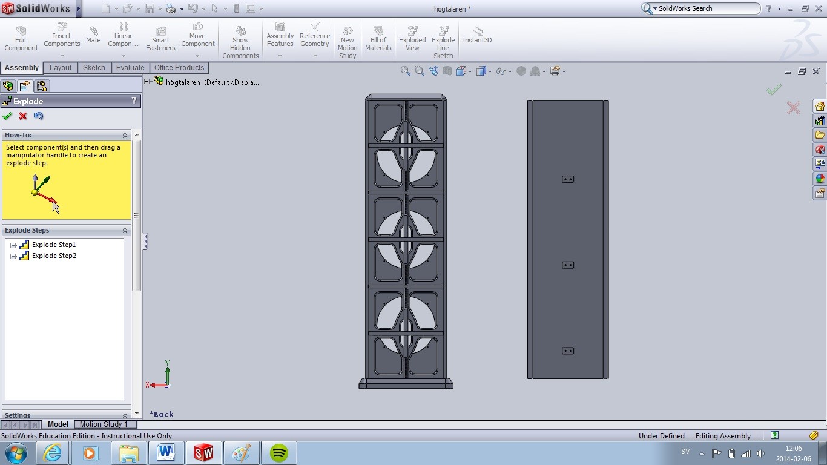Cancel explode with red X in panel
The image size is (827, 465).
pyautogui.click(x=23, y=116)
